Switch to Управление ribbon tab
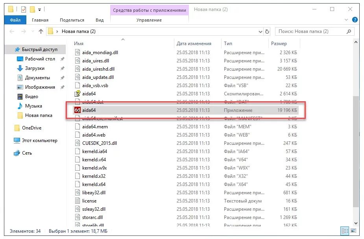The image size is (364, 239). click(x=149, y=20)
